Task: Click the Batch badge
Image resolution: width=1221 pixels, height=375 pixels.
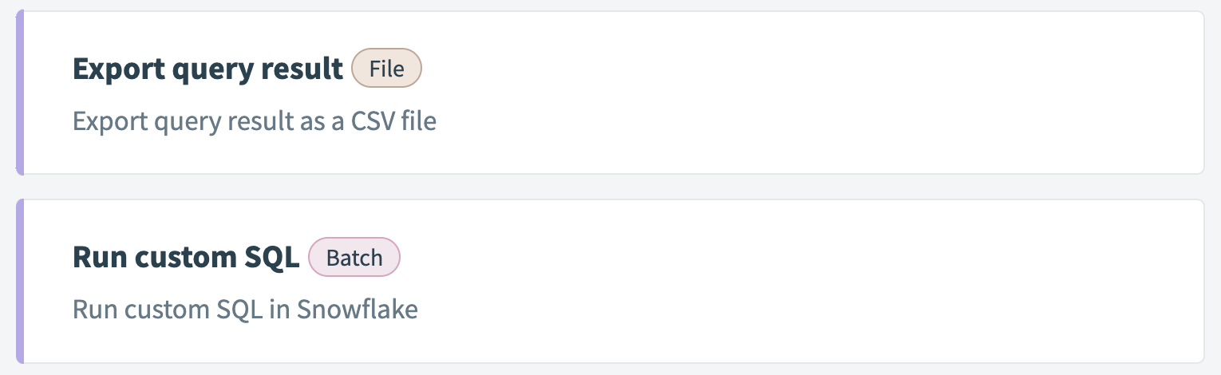Action: pyautogui.click(x=354, y=258)
